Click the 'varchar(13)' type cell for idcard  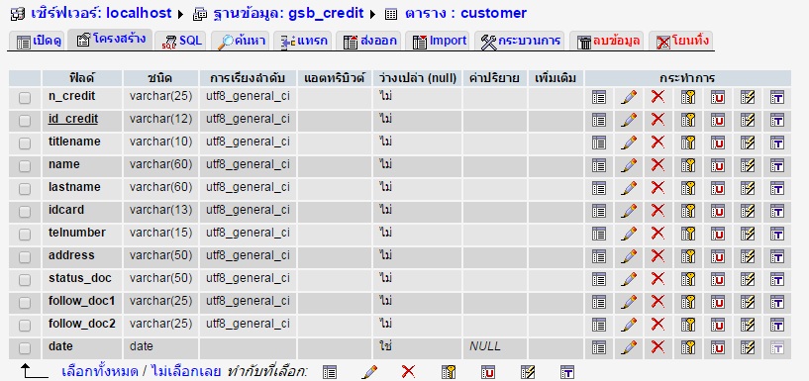click(x=160, y=210)
